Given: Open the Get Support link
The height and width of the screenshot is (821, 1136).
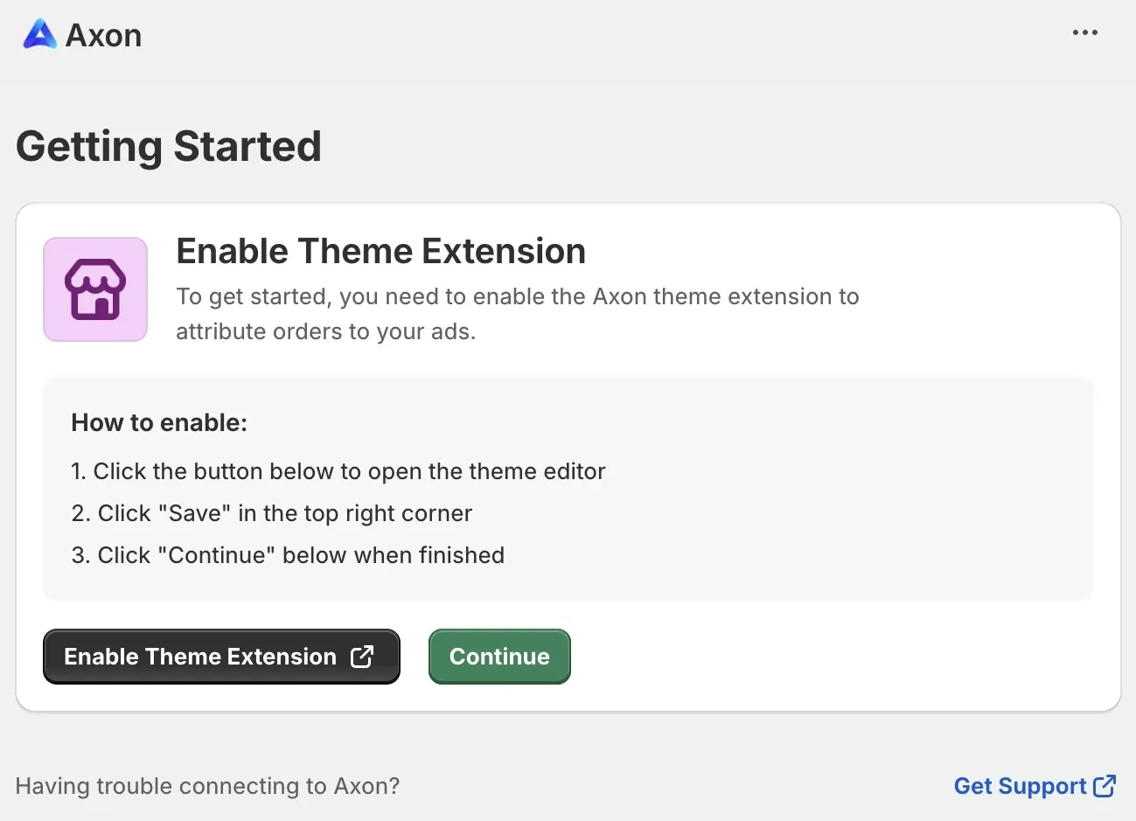Looking at the screenshot, I should click(1021, 785).
